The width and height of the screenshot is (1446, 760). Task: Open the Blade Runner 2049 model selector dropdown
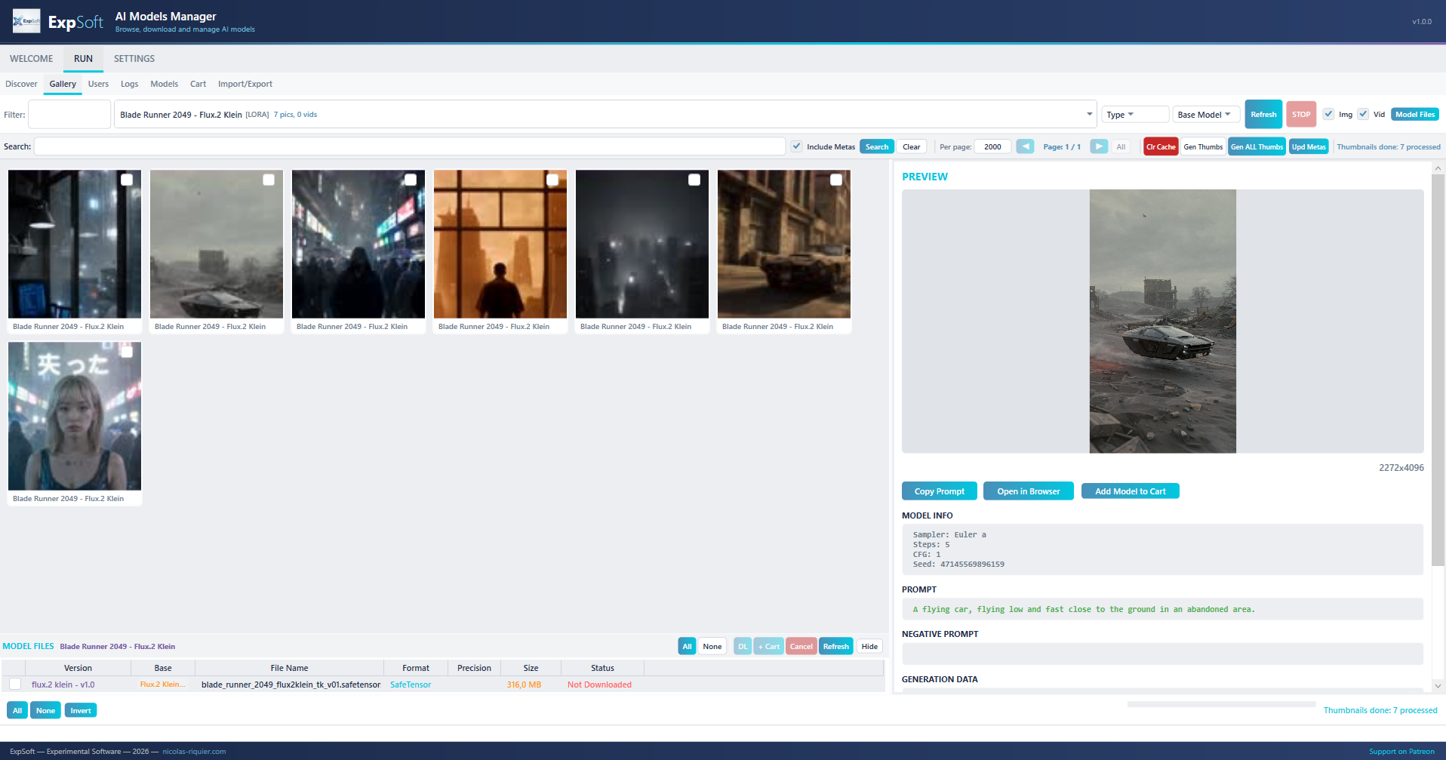605,115
